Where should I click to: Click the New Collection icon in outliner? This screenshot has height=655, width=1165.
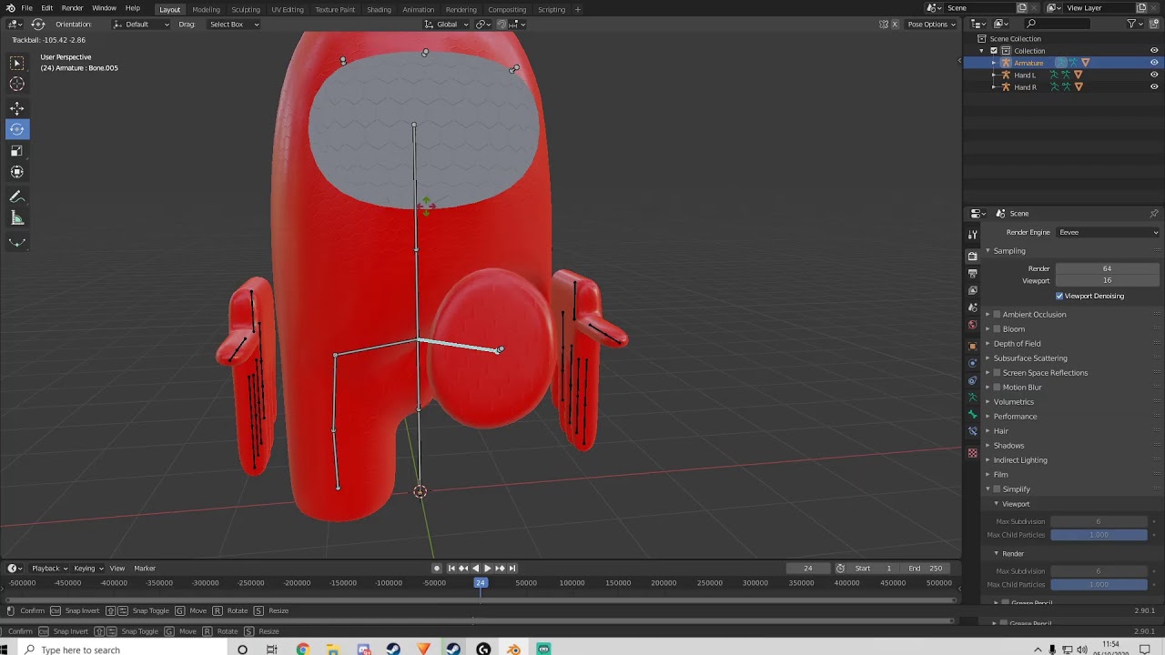(x=1154, y=24)
